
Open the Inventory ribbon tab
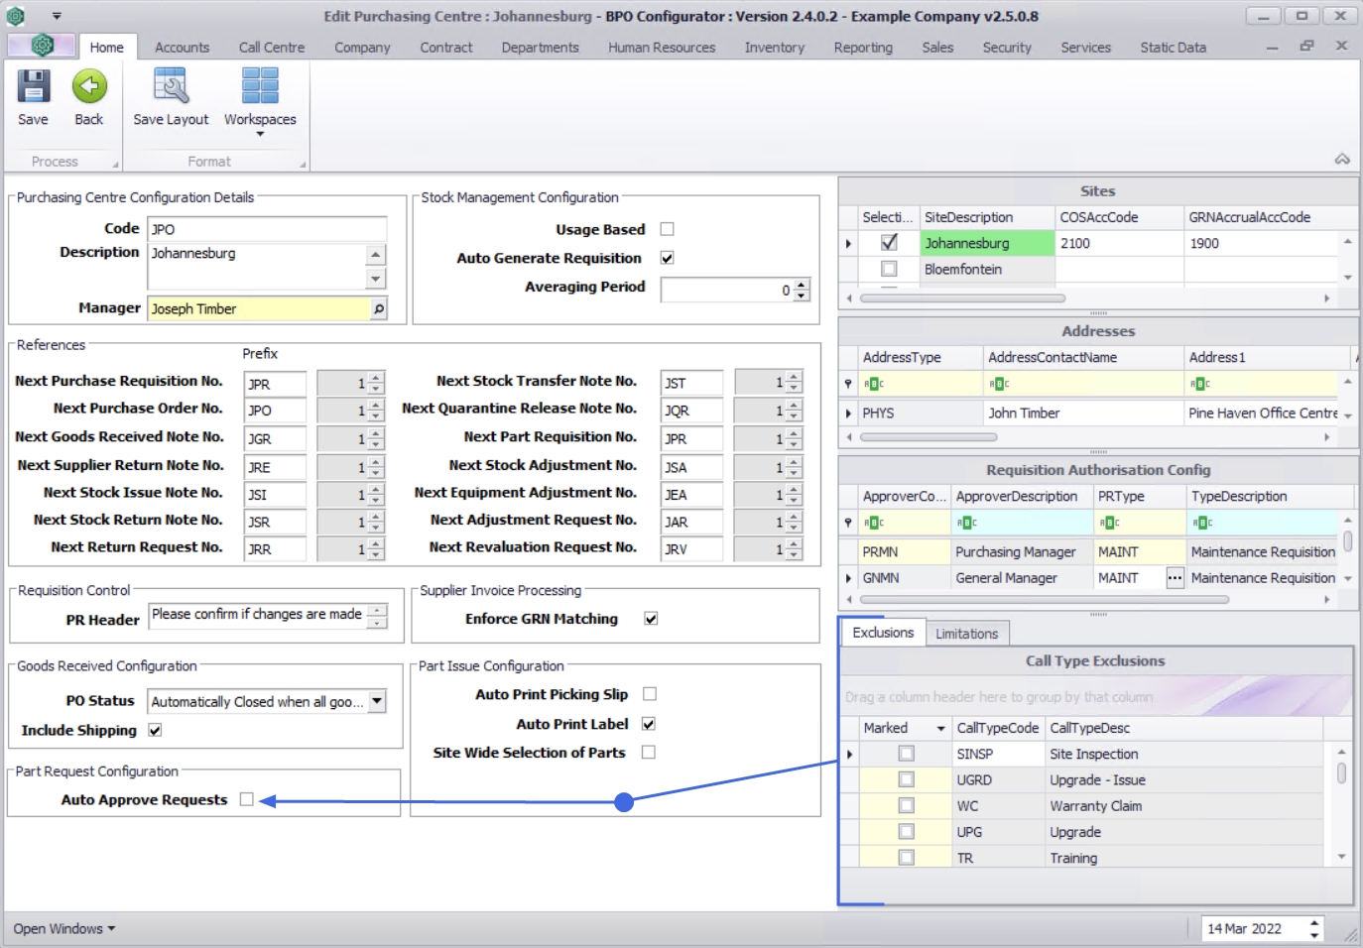point(774,48)
